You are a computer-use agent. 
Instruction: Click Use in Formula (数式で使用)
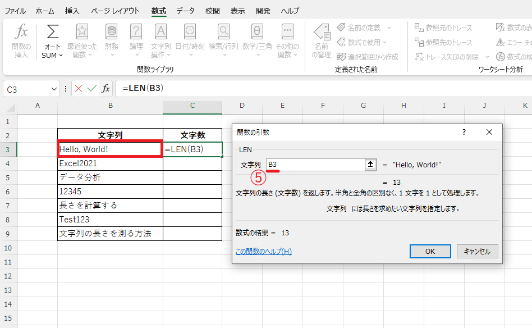click(x=361, y=43)
